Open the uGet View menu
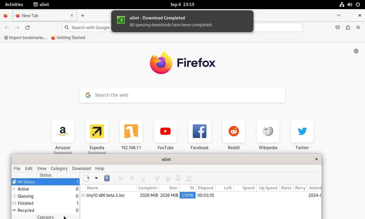The image size is (365, 219). [x=42, y=169]
